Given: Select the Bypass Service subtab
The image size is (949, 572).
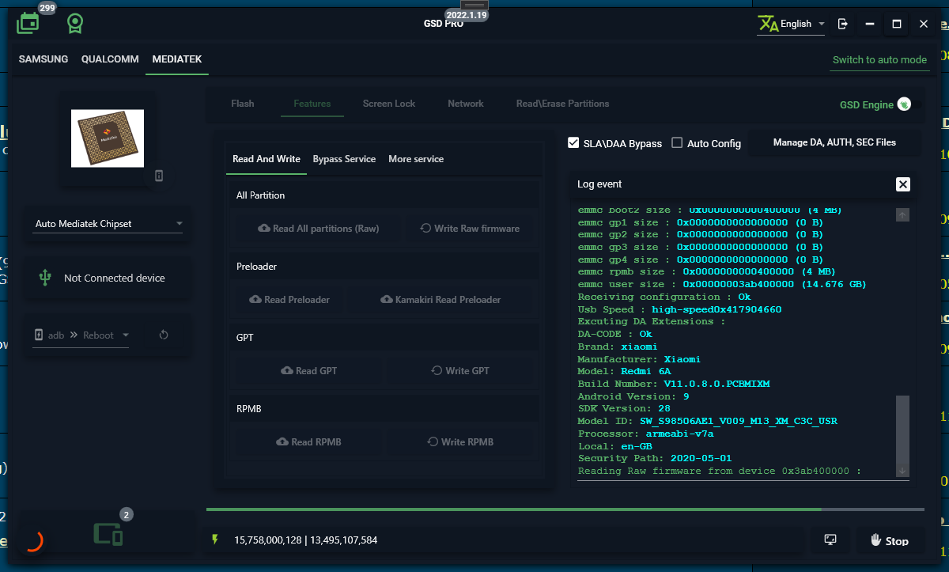Looking at the screenshot, I should (x=344, y=159).
